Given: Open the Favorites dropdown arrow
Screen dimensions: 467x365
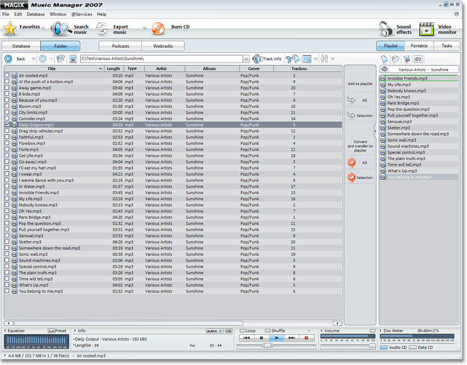Looking at the screenshot, I should (43, 28).
